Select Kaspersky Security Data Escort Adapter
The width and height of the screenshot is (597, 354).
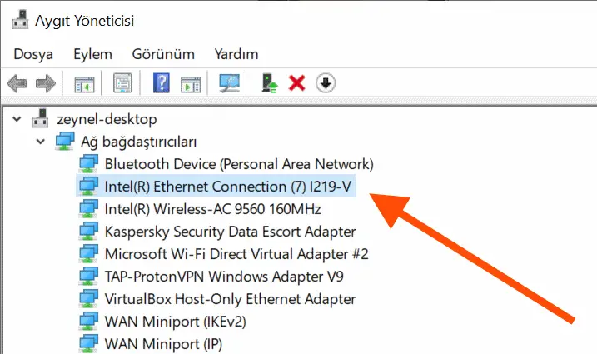230,232
